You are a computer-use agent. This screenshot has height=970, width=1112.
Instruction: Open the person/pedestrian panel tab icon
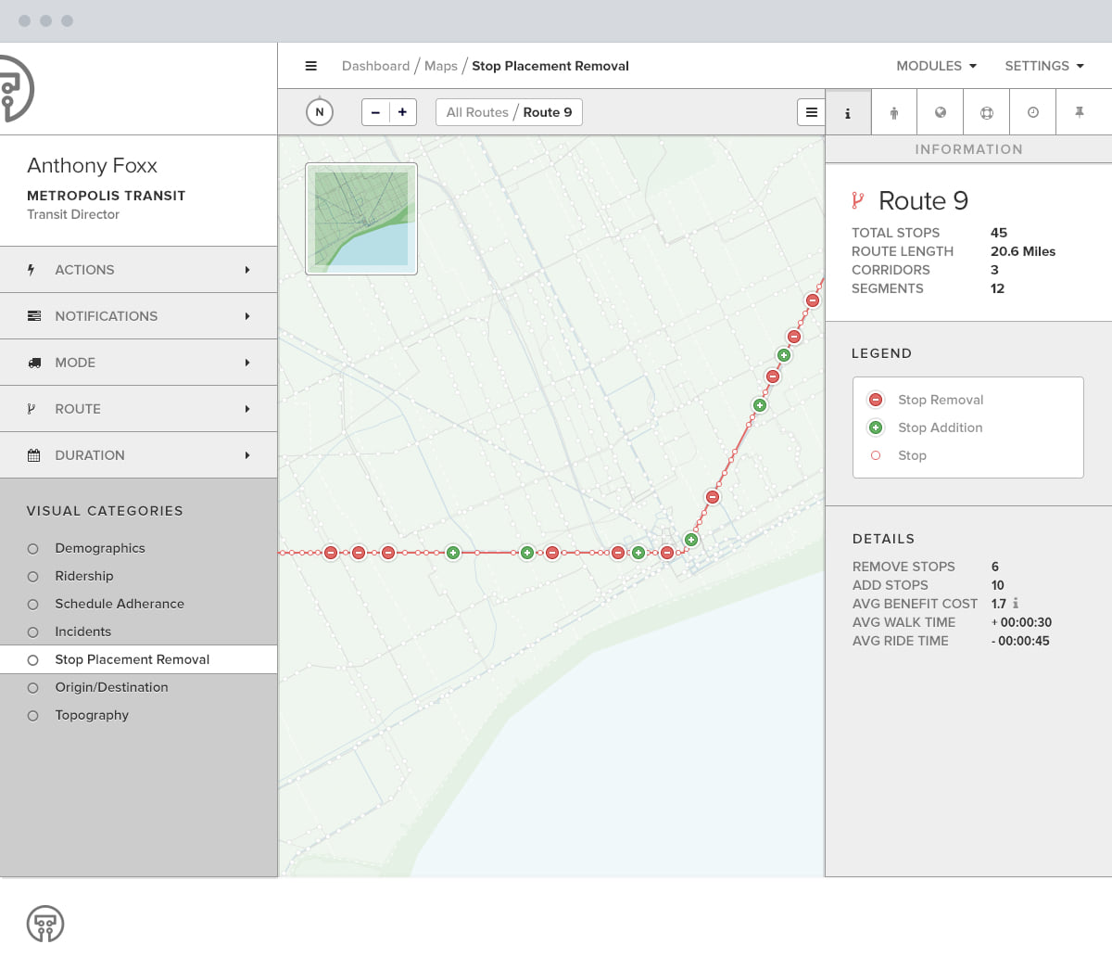[x=894, y=112]
